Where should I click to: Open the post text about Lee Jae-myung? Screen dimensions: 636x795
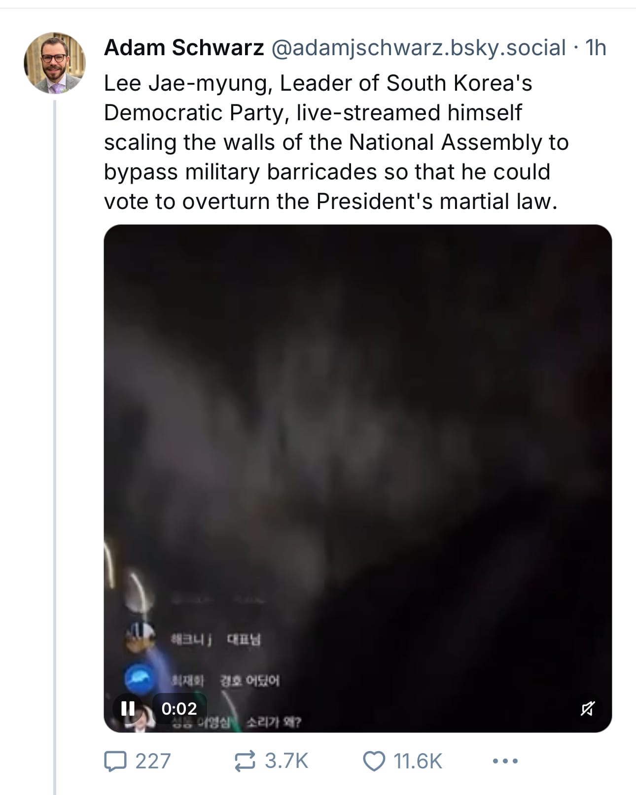click(x=335, y=142)
